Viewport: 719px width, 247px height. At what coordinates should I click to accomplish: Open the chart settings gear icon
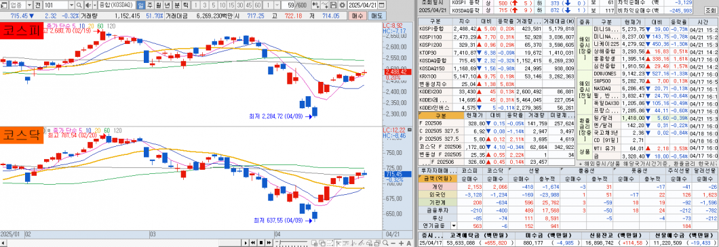pyautogui.click(x=342, y=5)
